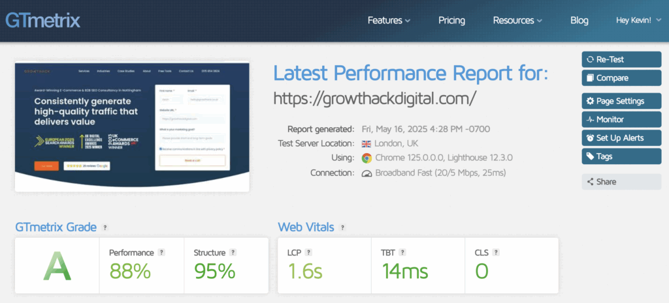
Task: Click the TBT help question mark
Action: (402, 252)
